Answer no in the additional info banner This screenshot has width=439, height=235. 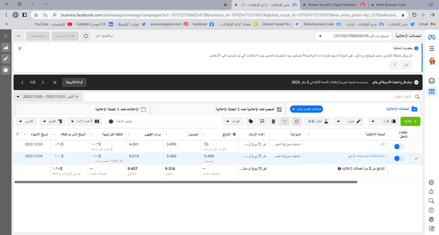tap(394, 65)
